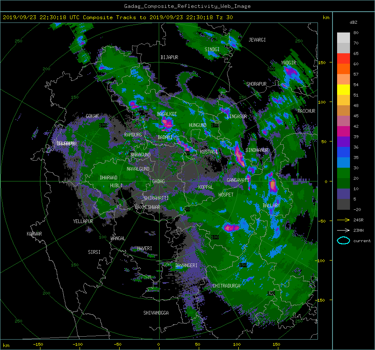Click the GADAG radar center label
This screenshot has height=350, width=375.
click(159, 181)
